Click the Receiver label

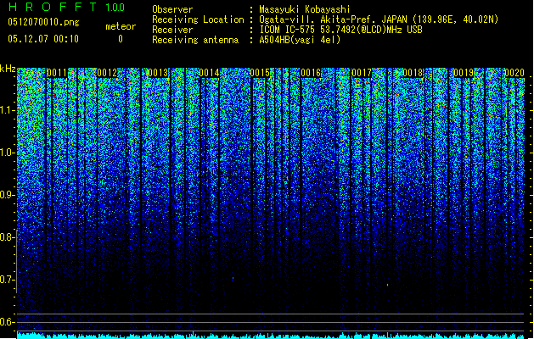tap(172, 30)
